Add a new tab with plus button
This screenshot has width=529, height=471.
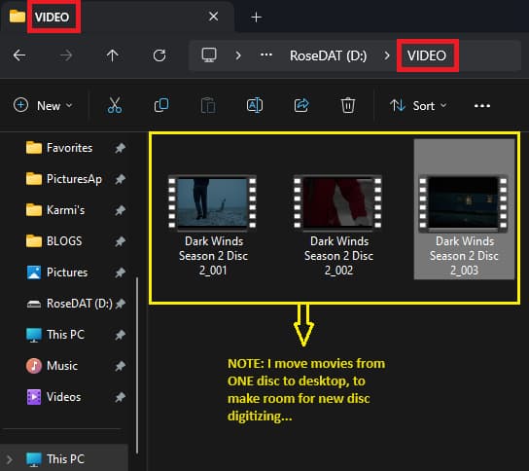pos(257,17)
